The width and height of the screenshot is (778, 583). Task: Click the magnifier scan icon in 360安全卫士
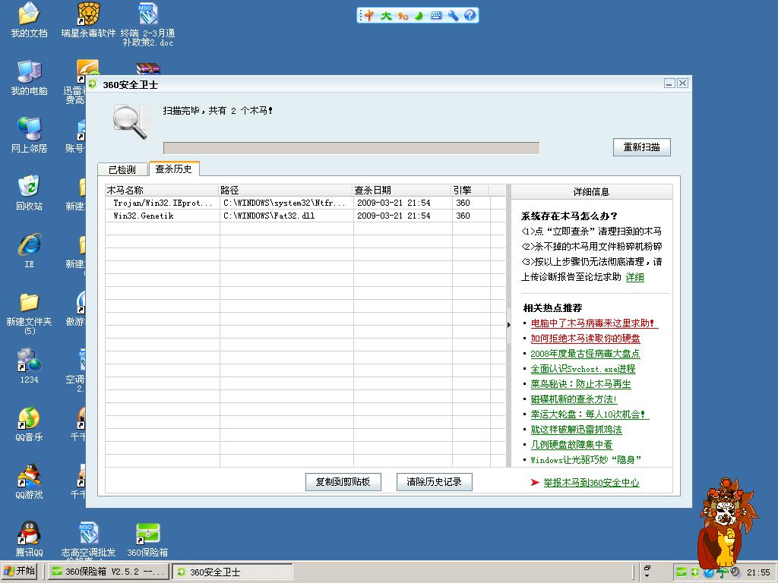130,121
